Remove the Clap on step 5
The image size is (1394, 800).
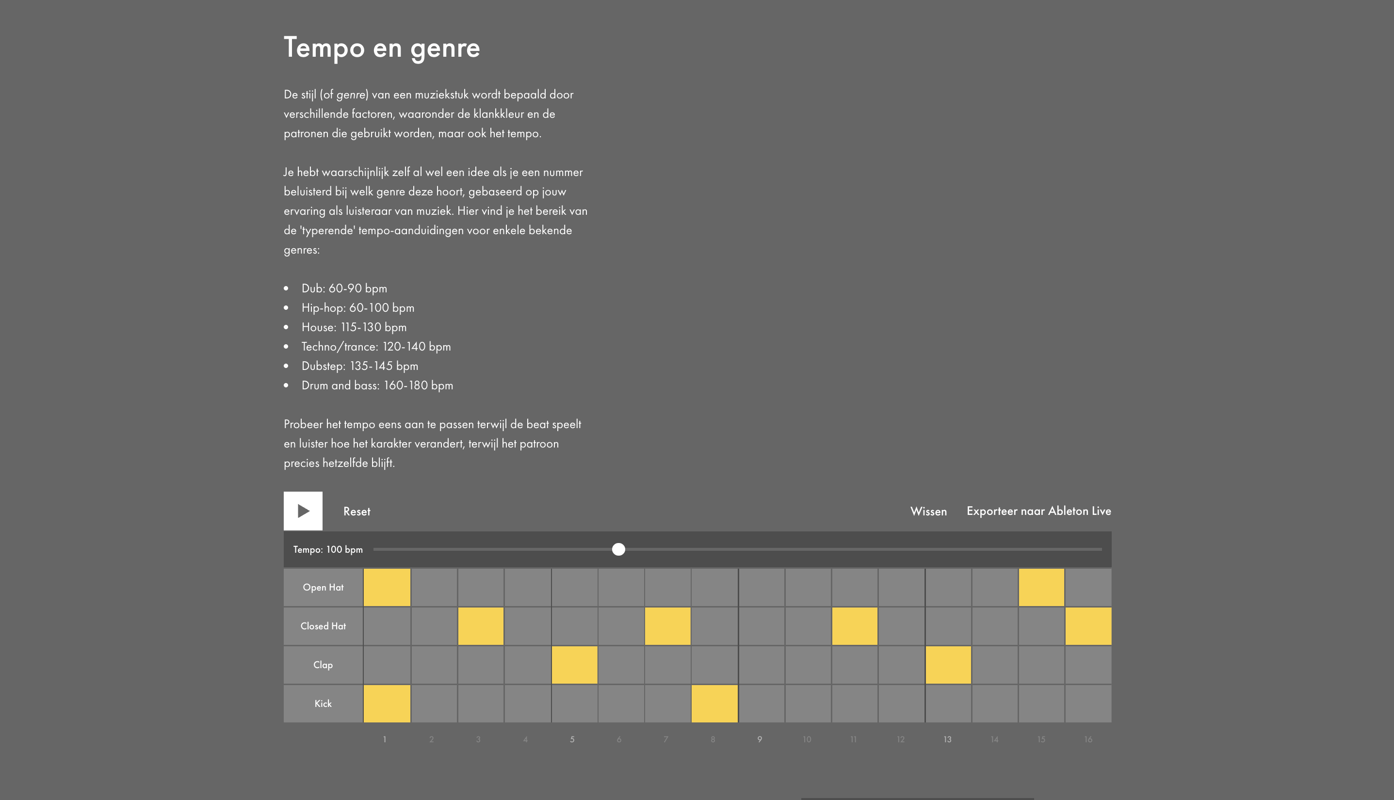[x=574, y=665]
